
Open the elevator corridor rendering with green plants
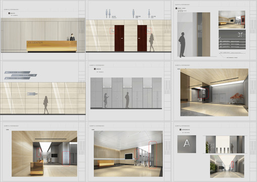coord(227,166)
